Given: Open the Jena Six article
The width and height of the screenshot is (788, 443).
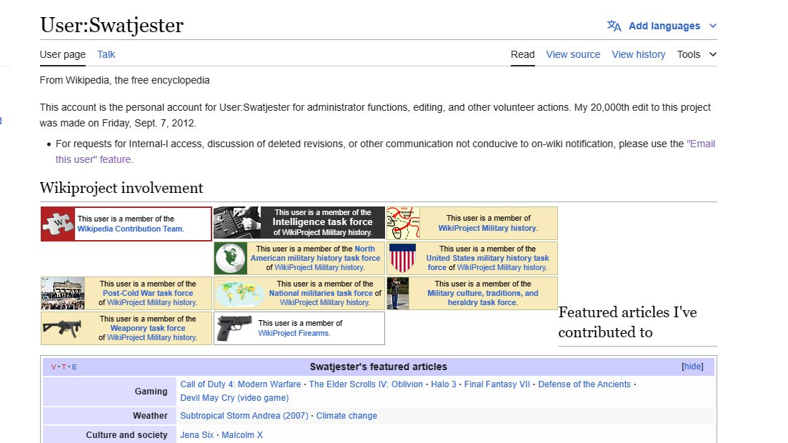Looking at the screenshot, I should pyautogui.click(x=197, y=435).
